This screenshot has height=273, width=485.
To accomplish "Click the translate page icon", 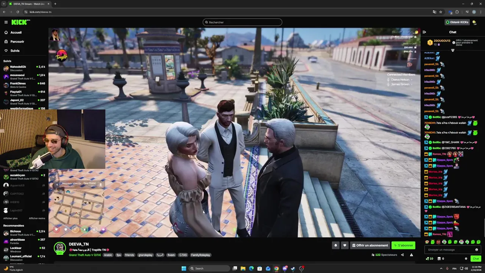I will click(x=434, y=12).
